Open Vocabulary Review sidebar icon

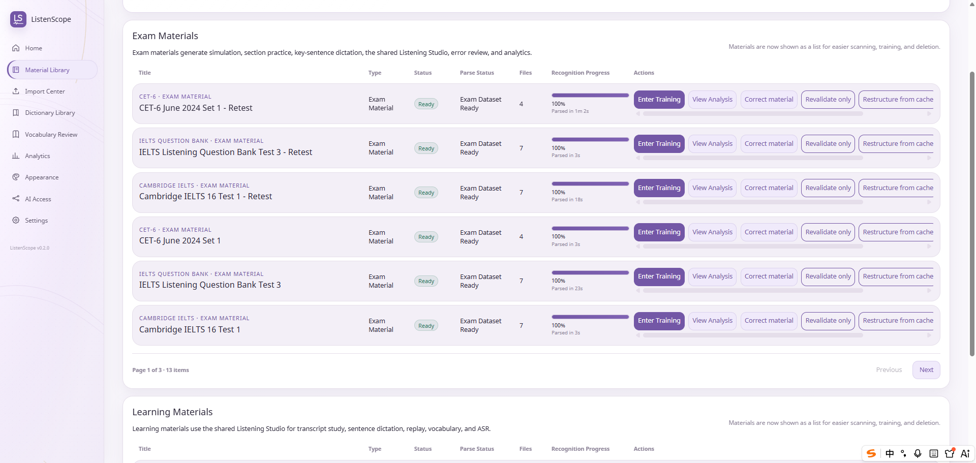pos(16,135)
